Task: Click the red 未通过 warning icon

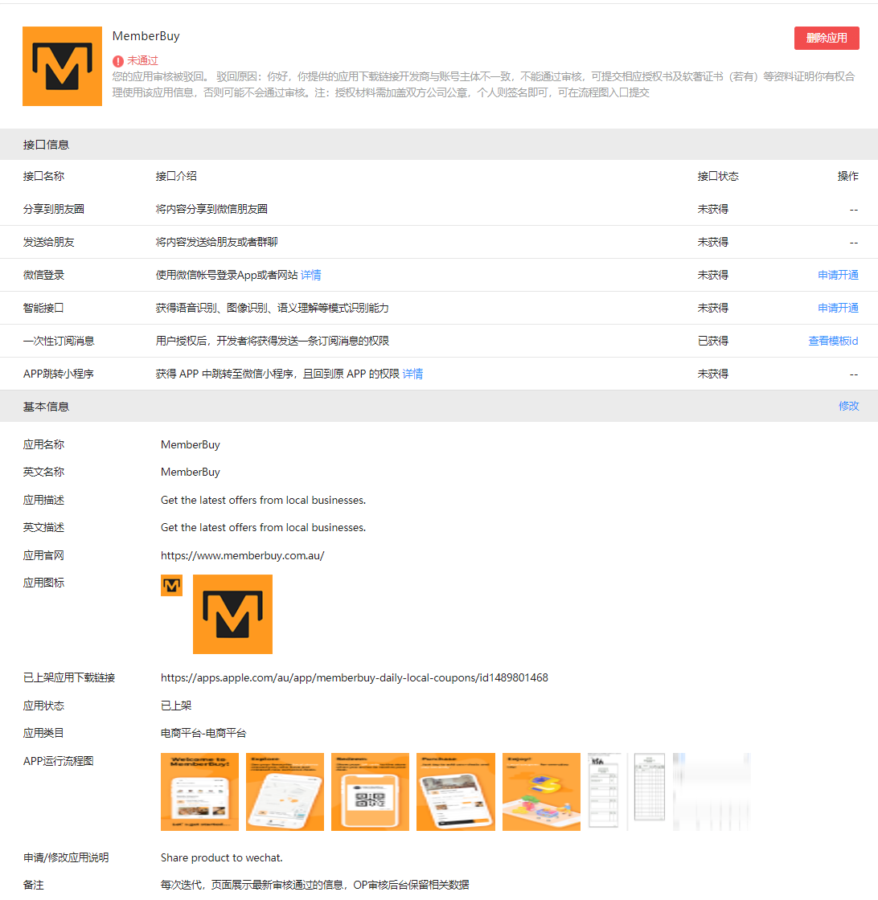Action: coord(118,61)
